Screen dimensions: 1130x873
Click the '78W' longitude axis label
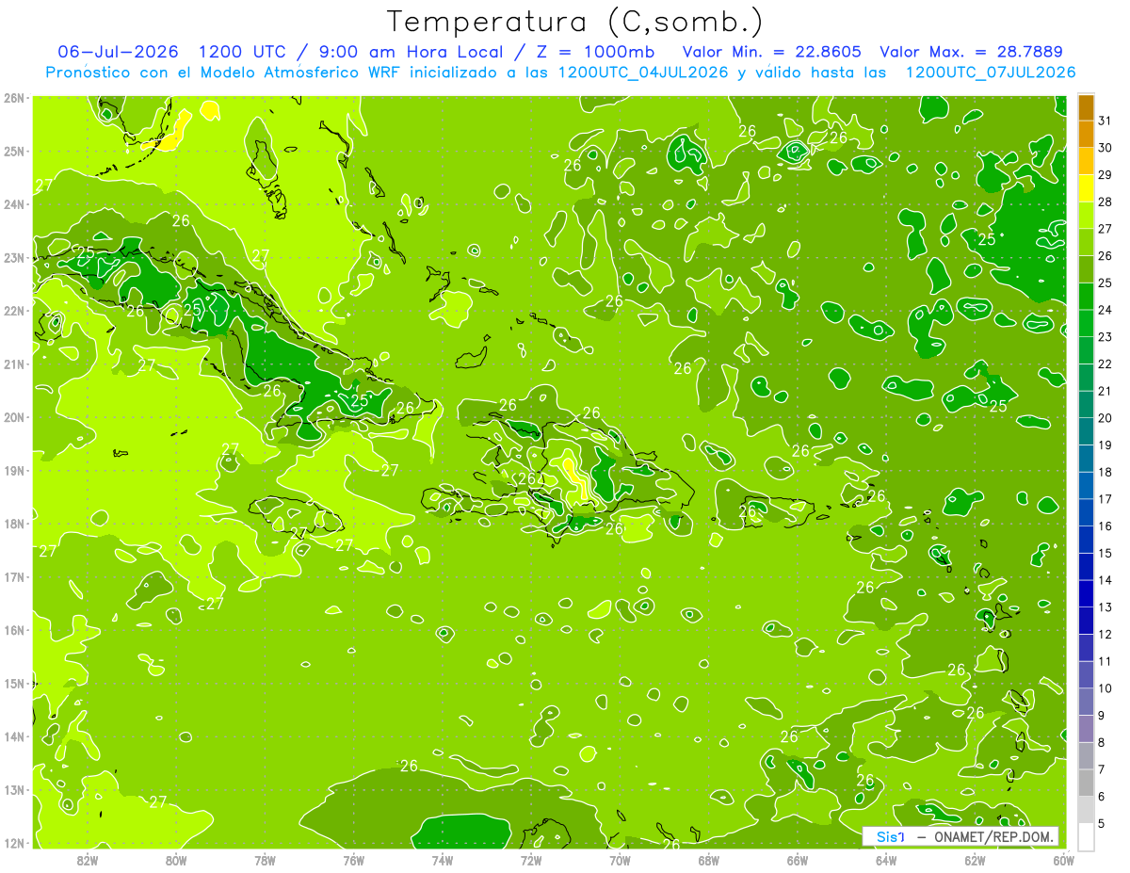coord(265,859)
